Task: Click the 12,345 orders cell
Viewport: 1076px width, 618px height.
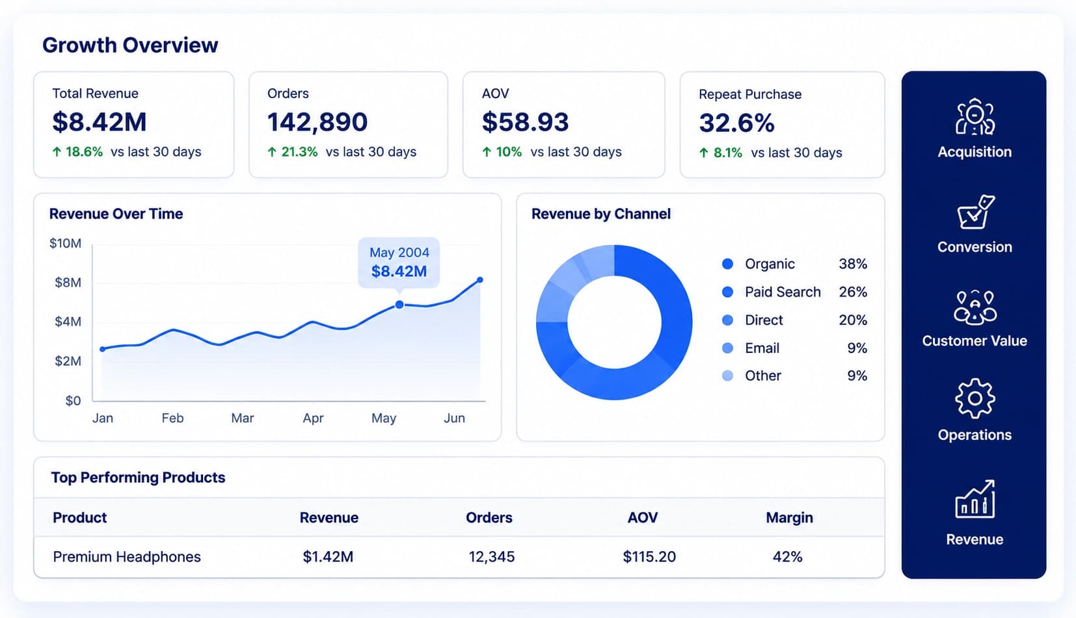Action: click(x=492, y=557)
